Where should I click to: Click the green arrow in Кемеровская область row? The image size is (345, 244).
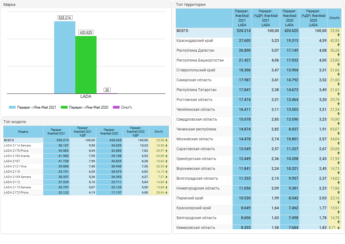(x=339, y=228)
